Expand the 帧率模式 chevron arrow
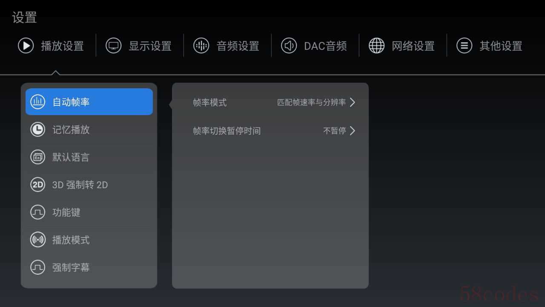The height and width of the screenshot is (307, 545). tap(352, 102)
